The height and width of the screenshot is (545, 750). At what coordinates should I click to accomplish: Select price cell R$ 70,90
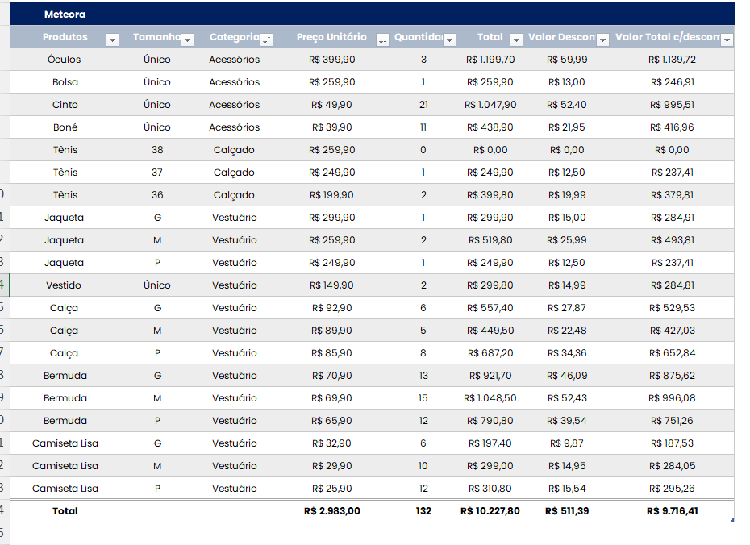pyautogui.click(x=331, y=375)
